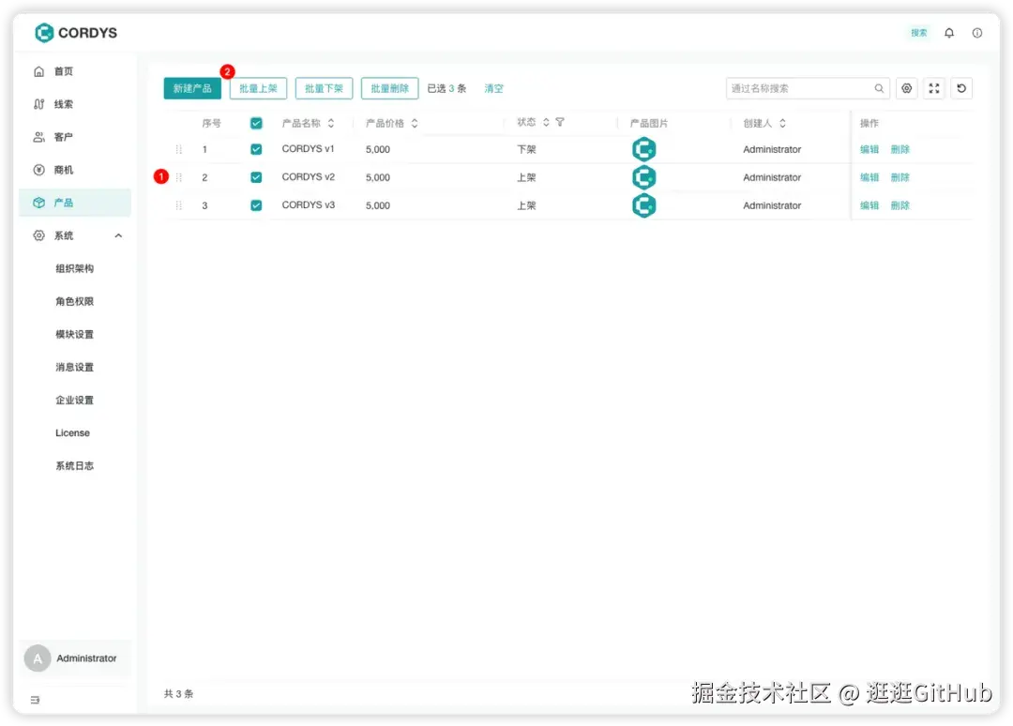1013x726 pixels.
Task: Open the 角色权限 menu item
Action: point(74,300)
